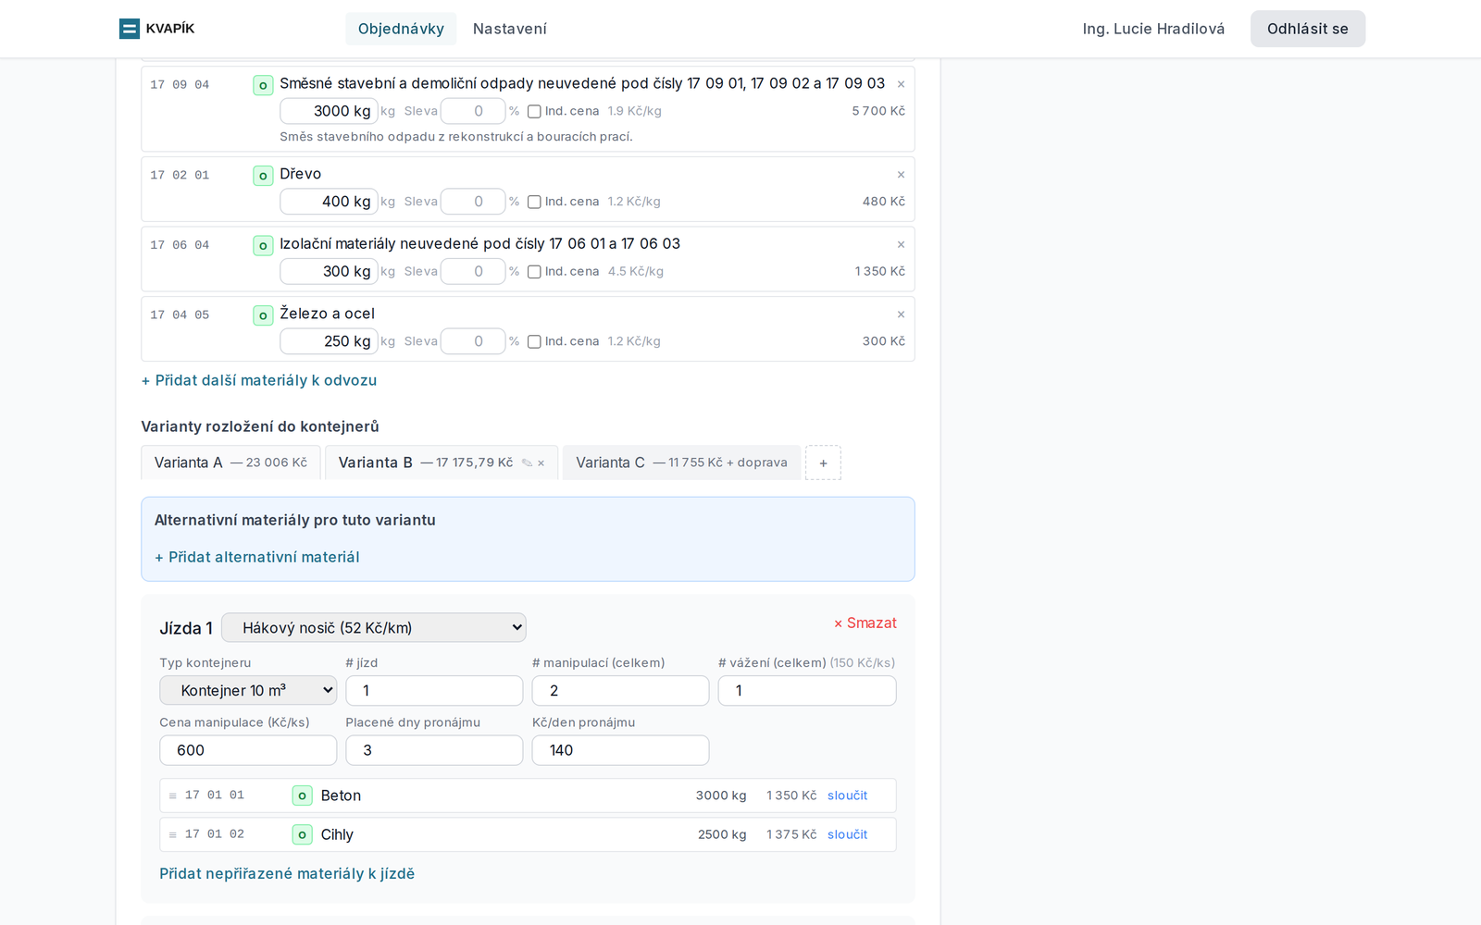Viewport: 1481px width, 925px height.
Task: Click the KVAPÍK logo icon
Action: 130,29
